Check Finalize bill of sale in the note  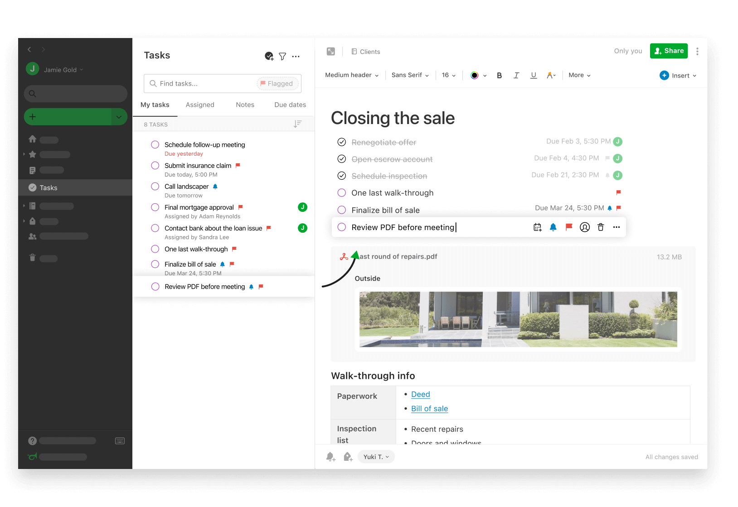(342, 210)
